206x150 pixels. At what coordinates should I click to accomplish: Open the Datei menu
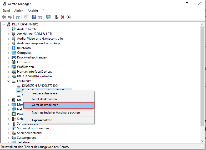tap(6, 11)
